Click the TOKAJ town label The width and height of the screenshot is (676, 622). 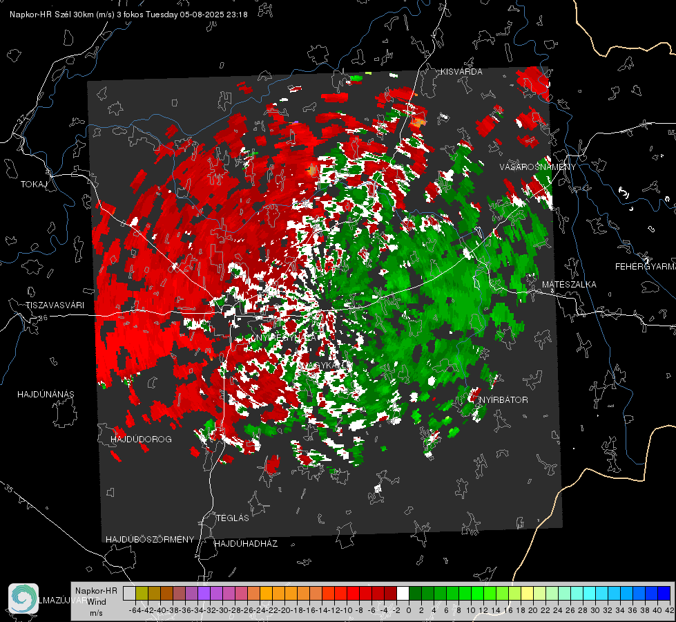click(x=34, y=185)
